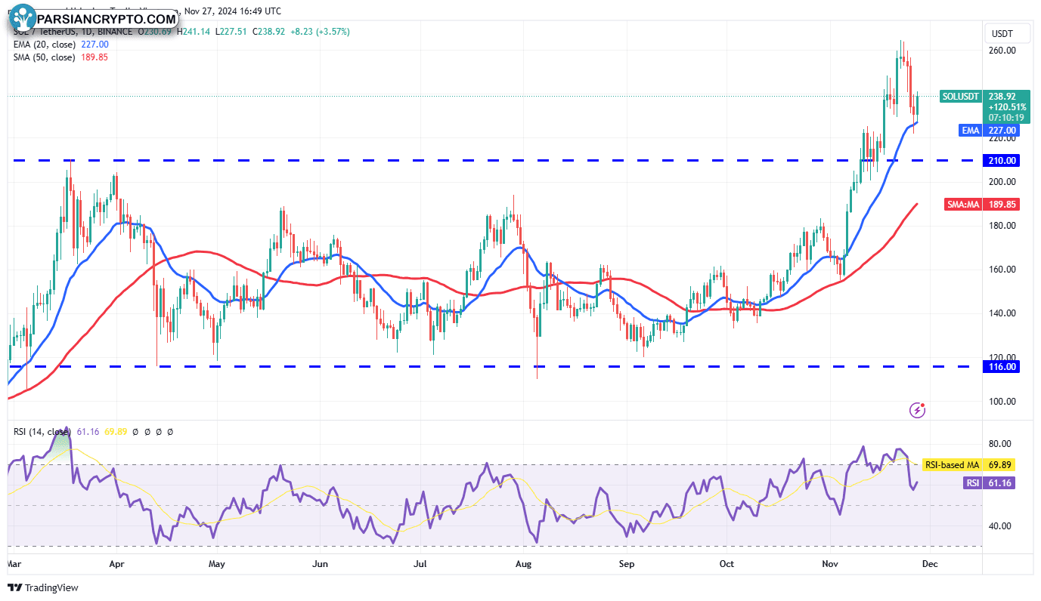Viewport: 1041px width, 601px height.
Task: Click the 80.00 RSI axis value
Action: [x=1002, y=444]
